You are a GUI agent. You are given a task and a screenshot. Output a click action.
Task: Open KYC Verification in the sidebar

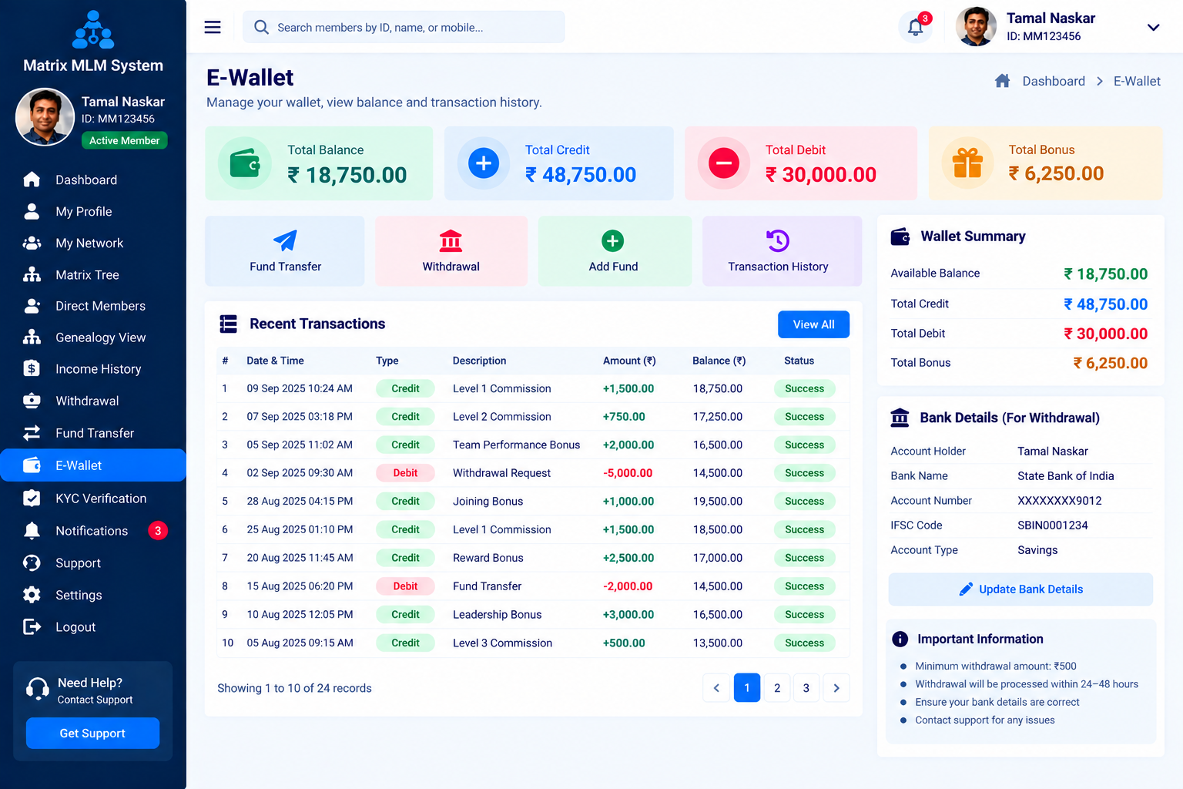93,499
